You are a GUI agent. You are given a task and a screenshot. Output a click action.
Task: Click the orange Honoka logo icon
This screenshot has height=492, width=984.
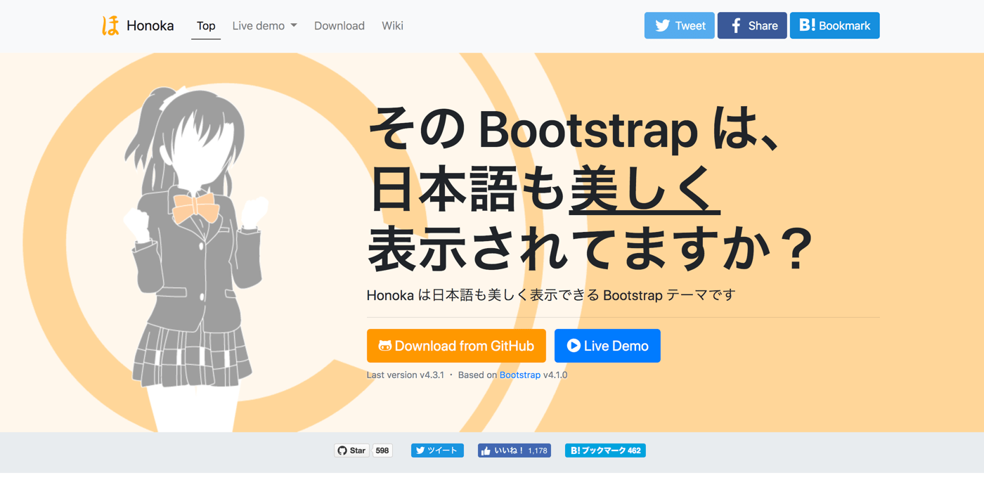pos(110,26)
